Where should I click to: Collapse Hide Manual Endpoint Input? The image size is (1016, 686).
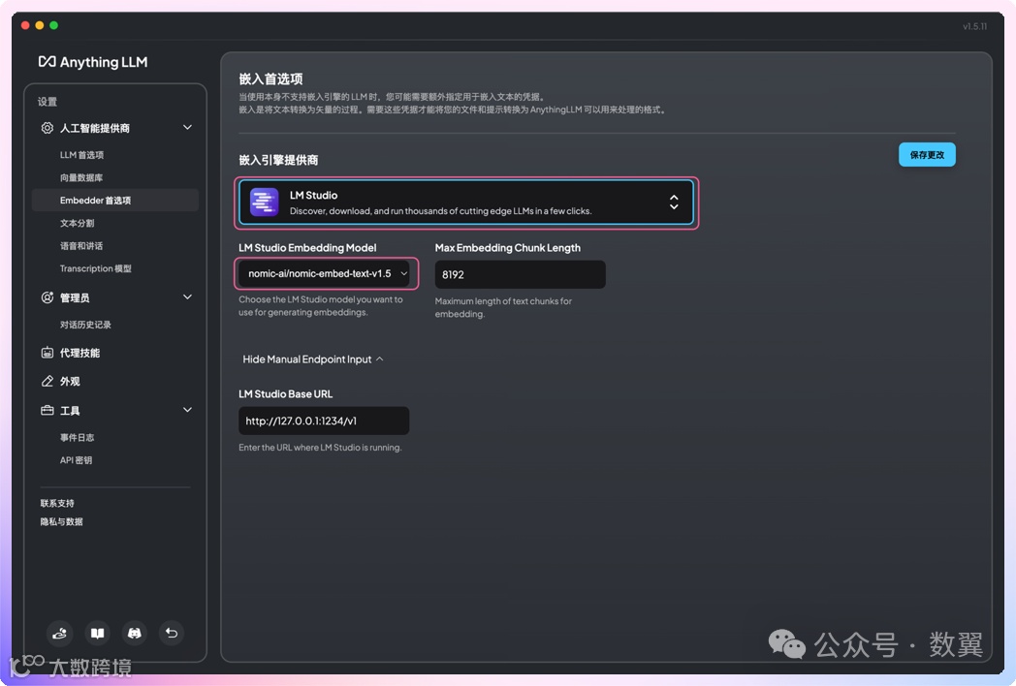[x=313, y=359]
